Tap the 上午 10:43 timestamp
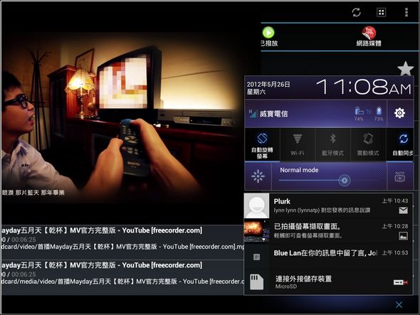This screenshot has width=420, height=315. pos(395,201)
